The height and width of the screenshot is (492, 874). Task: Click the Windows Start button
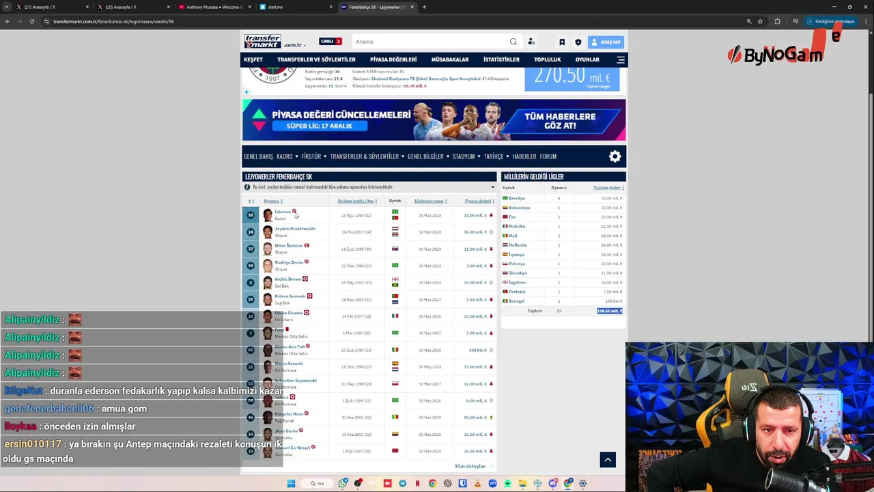[x=291, y=483]
